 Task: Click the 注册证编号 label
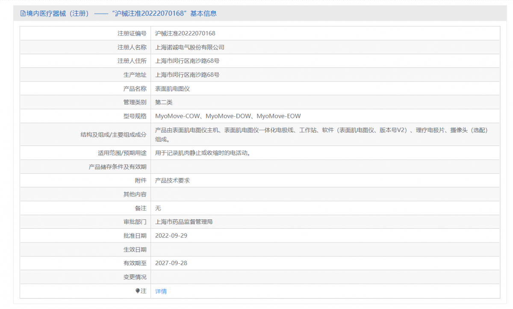pos(132,33)
